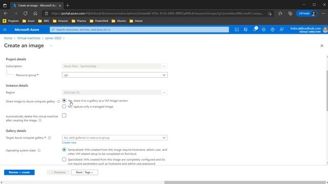The image size is (328, 184).
Task: Open the Pingdom bookmark
Action: point(11,21)
